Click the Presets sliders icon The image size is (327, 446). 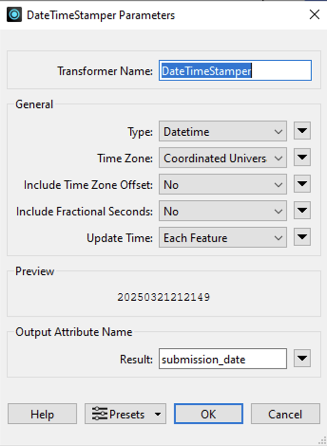(x=99, y=414)
